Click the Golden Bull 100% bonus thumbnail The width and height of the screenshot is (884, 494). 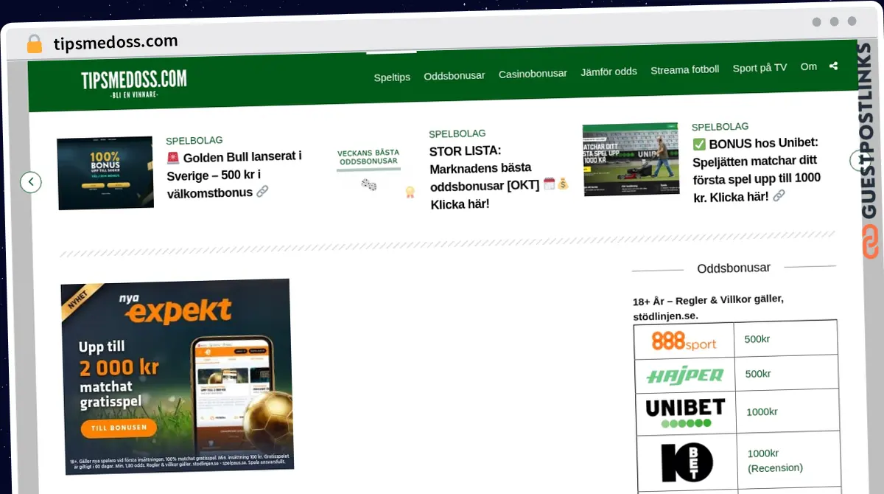tap(105, 173)
